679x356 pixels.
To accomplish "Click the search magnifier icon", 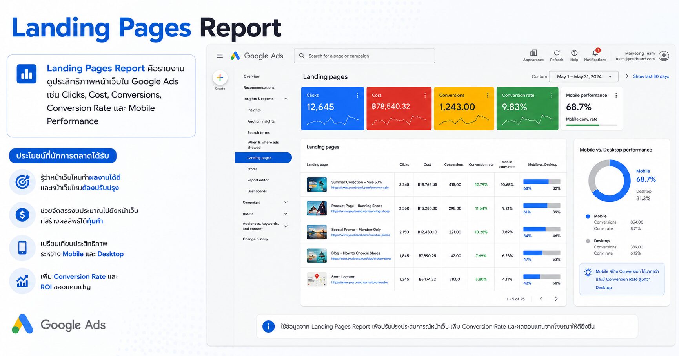I will tap(302, 56).
